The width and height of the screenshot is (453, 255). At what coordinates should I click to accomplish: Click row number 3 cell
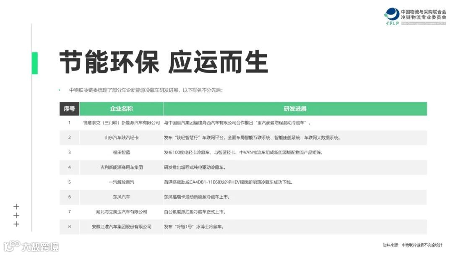[x=69, y=153]
